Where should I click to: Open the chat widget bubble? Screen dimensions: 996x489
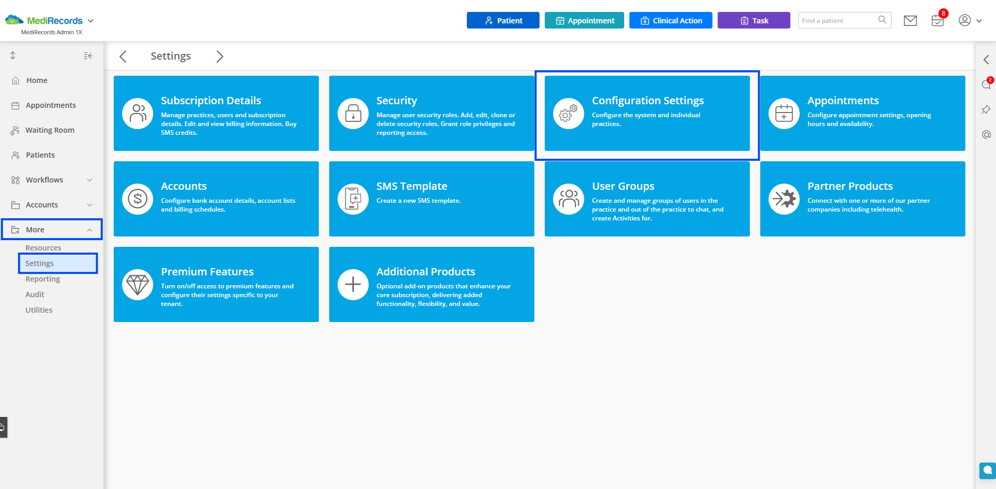pos(987,470)
